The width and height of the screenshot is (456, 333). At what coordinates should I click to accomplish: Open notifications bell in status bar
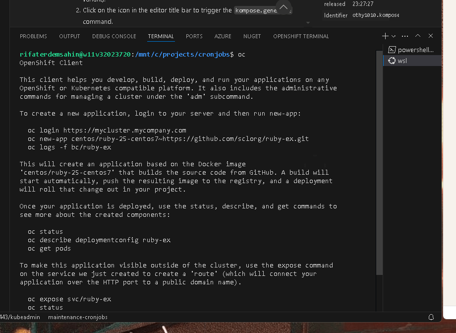point(431,317)
